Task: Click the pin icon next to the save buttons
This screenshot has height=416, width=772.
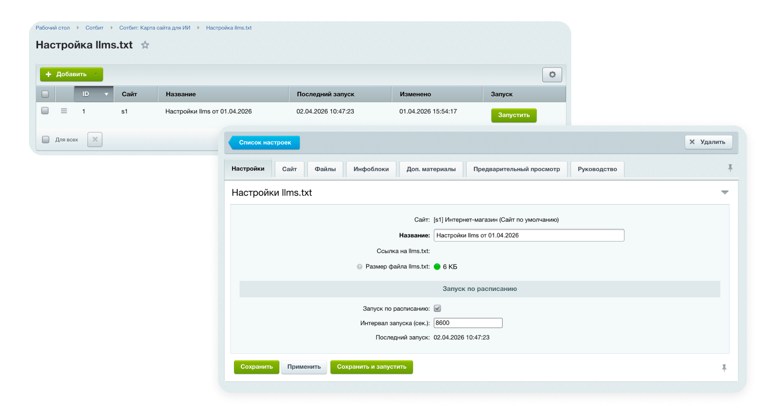Action: click(724, 368)
